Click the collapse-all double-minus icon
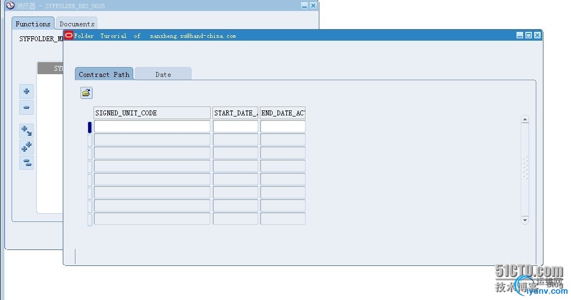Image resolution: width=571 pixels, height=300 pixels. [26, 163]
